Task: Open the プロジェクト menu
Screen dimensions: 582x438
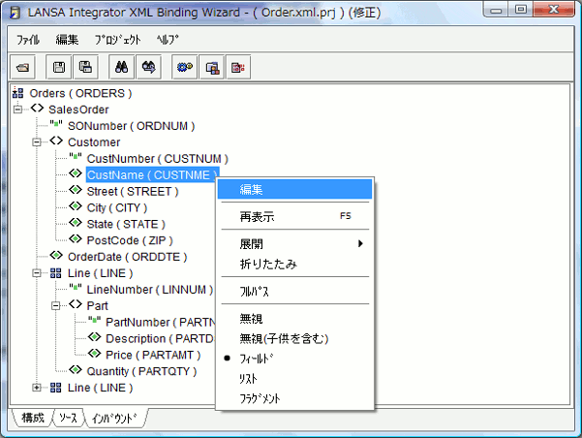Action: coord(118,39)
